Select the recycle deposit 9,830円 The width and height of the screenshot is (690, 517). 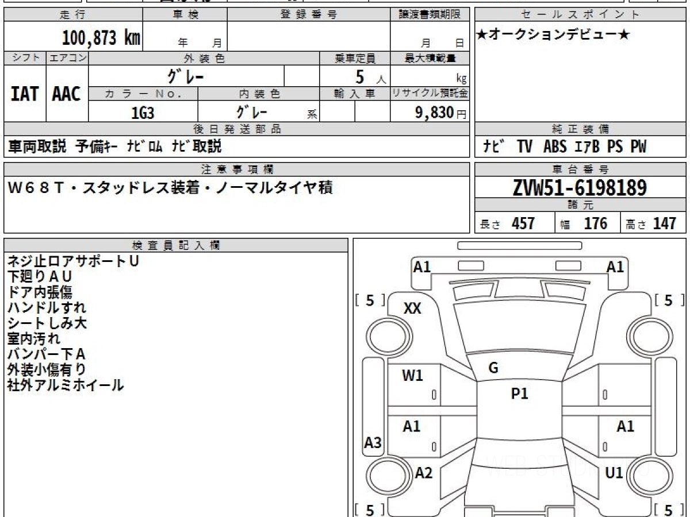[x=441, y=113]
